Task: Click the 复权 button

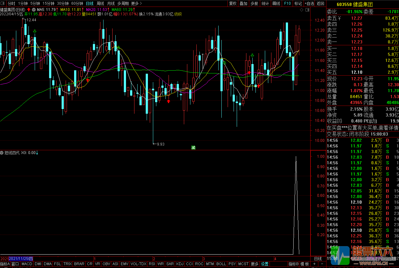Action: pos(233,3)
